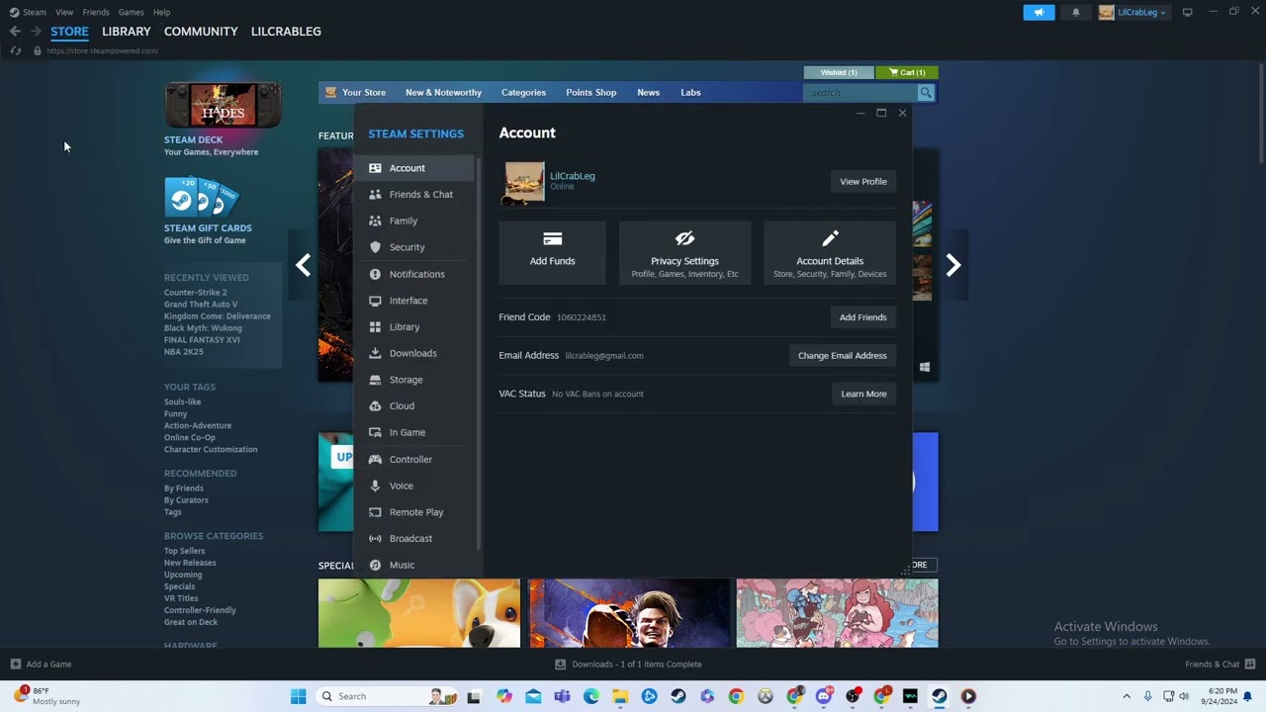Open the LilCrabLeg account dropdown
This screenshot has height=712, width=1266.
tap(1133, 12)
